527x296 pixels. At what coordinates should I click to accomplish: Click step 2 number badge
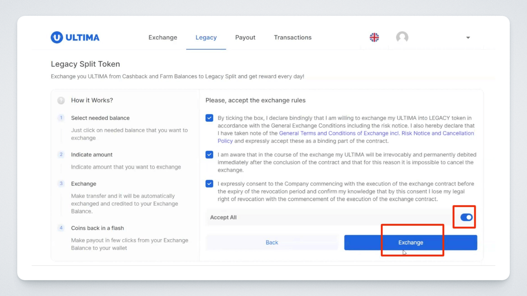[x=61, y=155]
